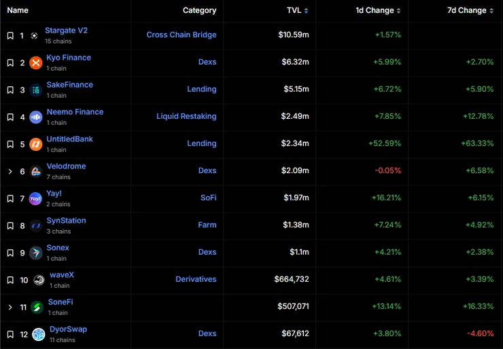Click the Yay! purple logo
Viewport: 503px width, 349px height.
point(35,198)
